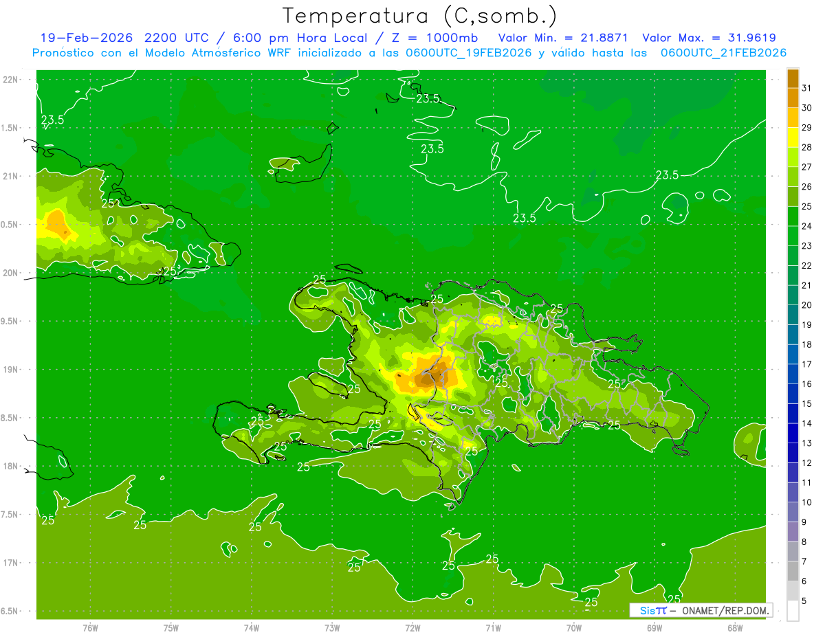Pick the orange legend band between 30 and 31
825x637 pixels.
793,98
